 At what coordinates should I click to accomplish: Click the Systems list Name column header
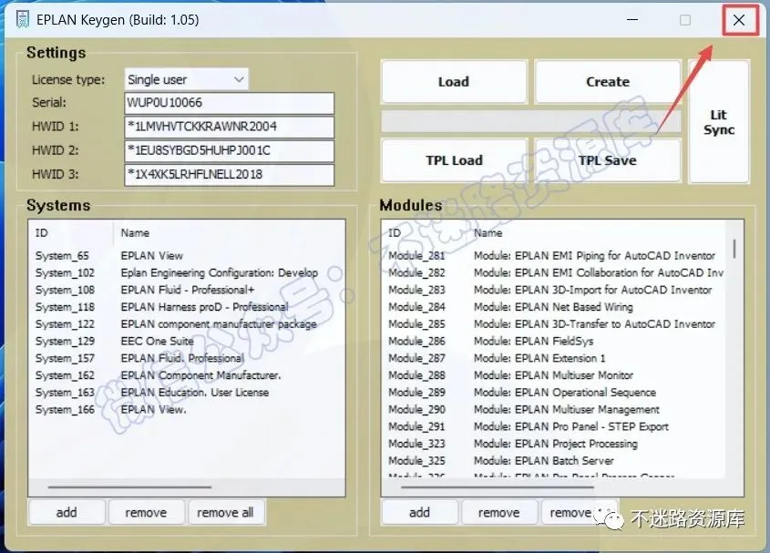229,233
